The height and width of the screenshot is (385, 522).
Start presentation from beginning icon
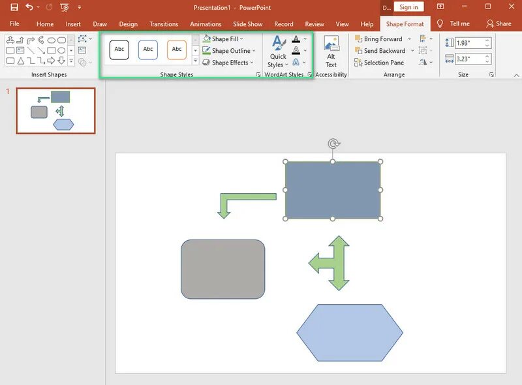point(65,7)
